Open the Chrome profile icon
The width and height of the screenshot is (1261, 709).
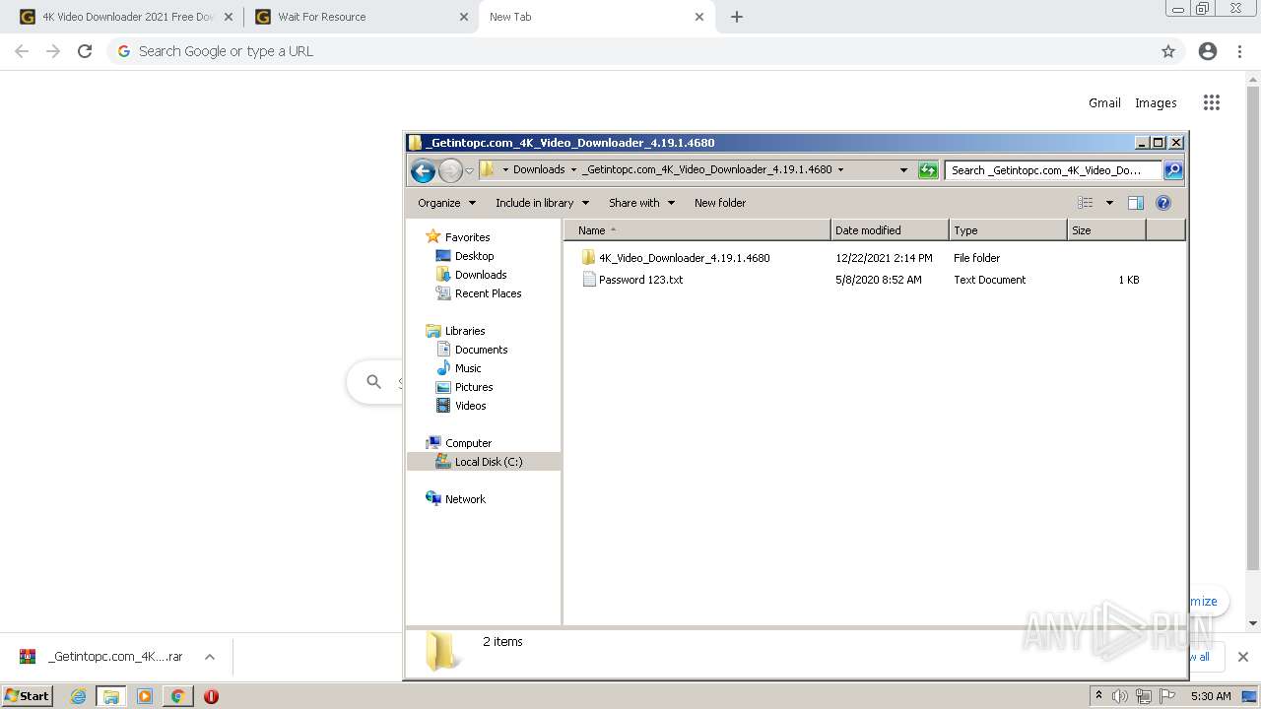[1208, 51]
